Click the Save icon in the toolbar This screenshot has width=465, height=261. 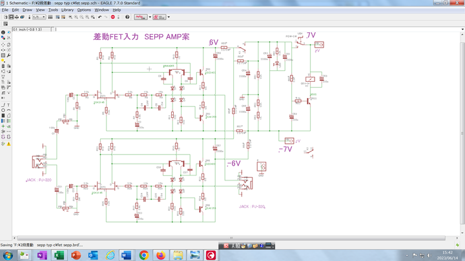coord(10,17)
